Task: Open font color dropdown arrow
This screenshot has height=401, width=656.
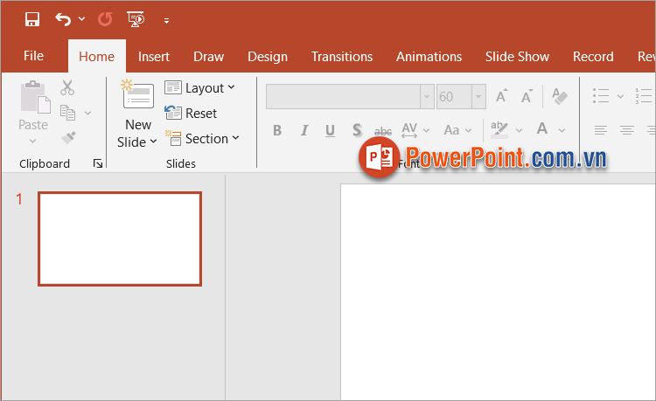Action: (x=562, y=130)
